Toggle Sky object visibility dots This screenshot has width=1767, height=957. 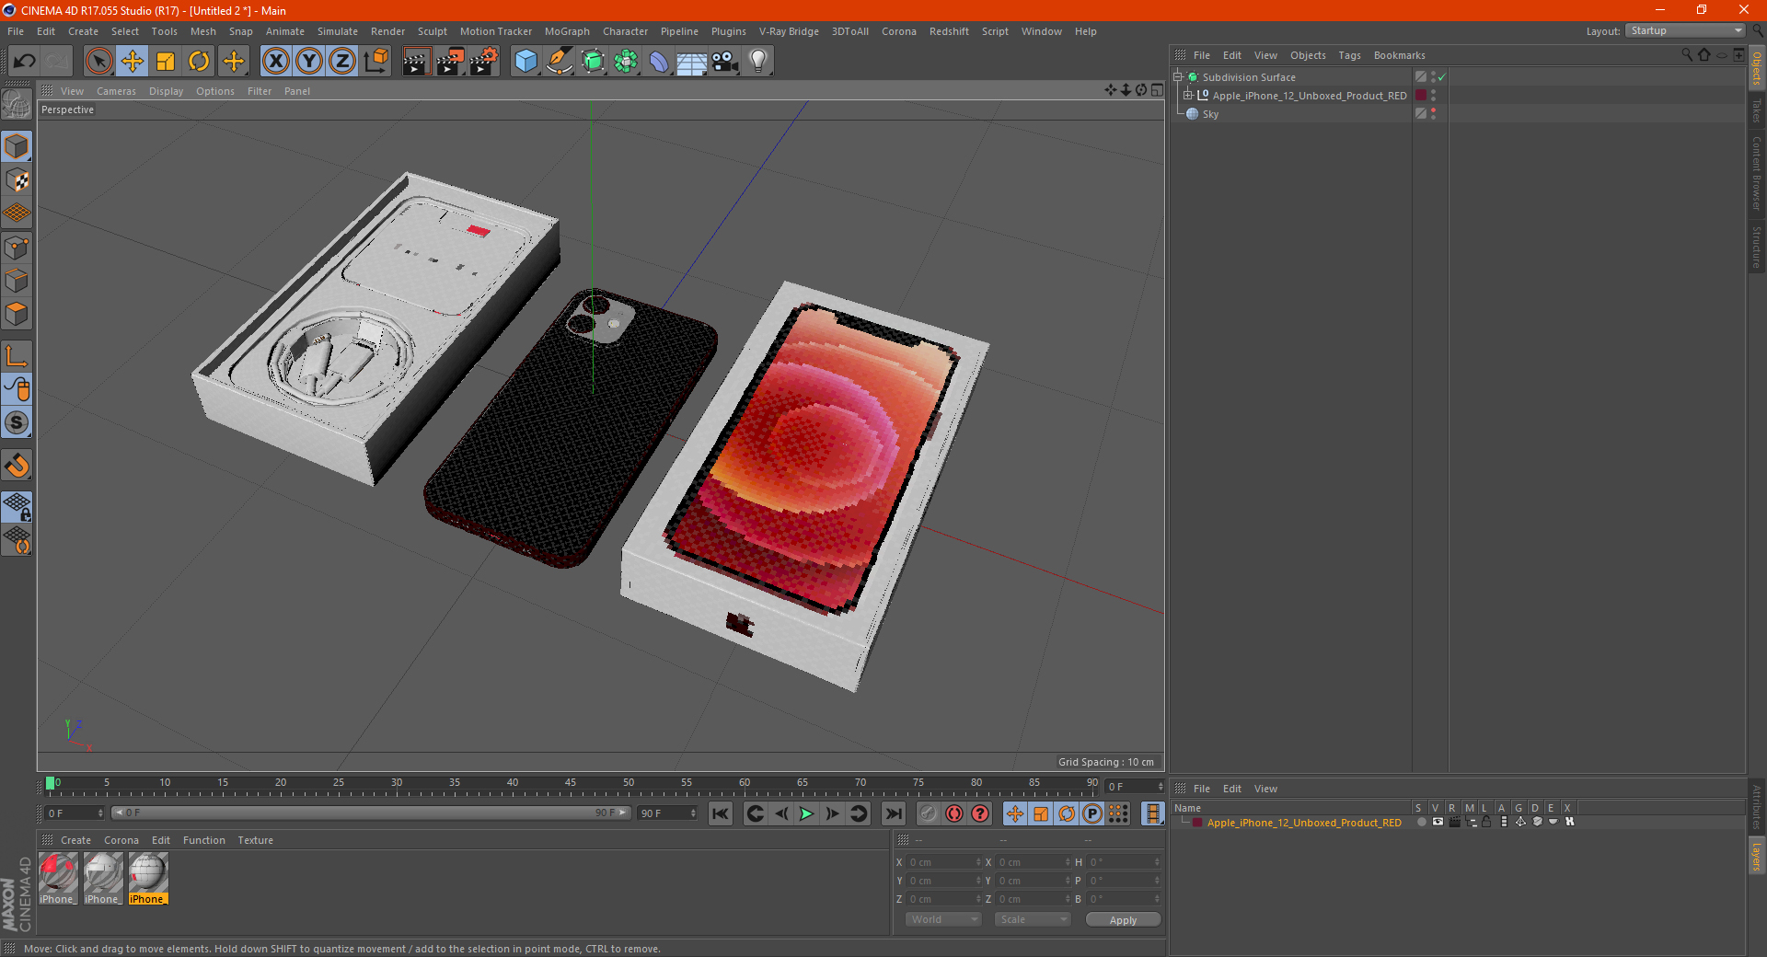tap(1433, 114)
